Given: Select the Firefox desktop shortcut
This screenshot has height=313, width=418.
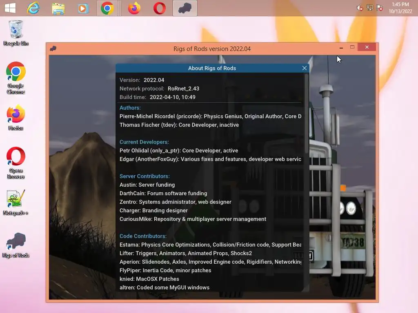Looking at the screenshot, I should pos(16,118).
